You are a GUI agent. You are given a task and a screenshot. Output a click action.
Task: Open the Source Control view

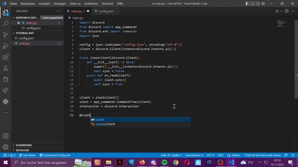pyautogui.click(x=6, y=35)
